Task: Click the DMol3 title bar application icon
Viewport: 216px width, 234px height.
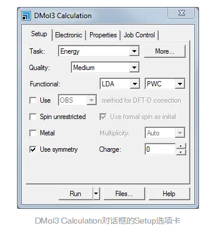Action: click(x=26, y=16)
